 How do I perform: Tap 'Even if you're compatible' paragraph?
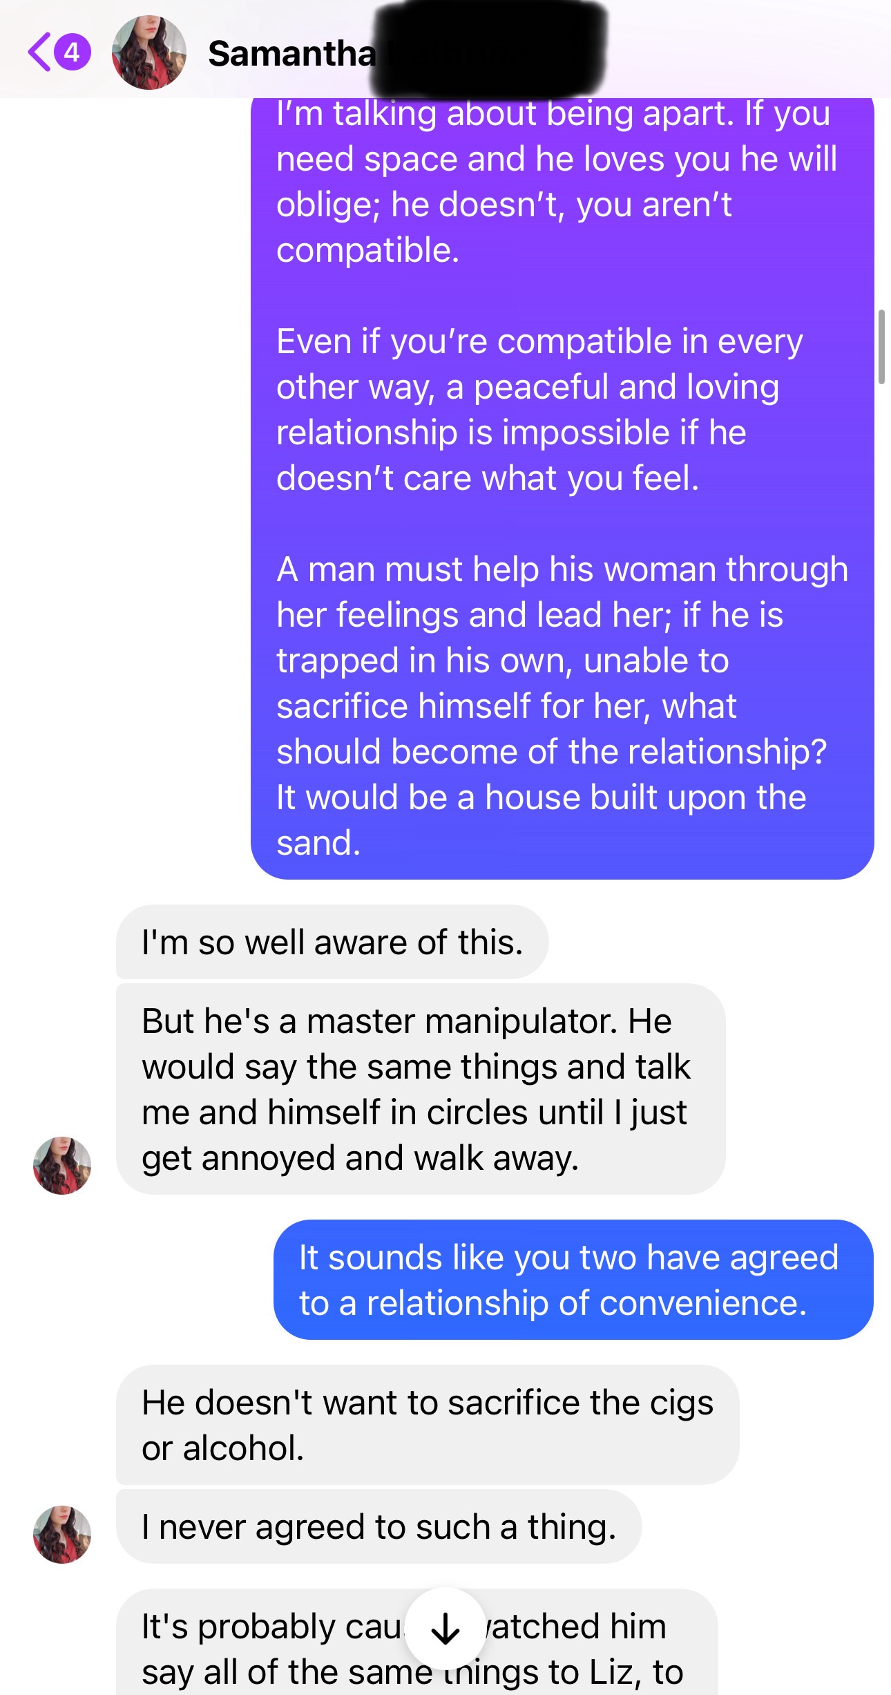tap(539, 410)
